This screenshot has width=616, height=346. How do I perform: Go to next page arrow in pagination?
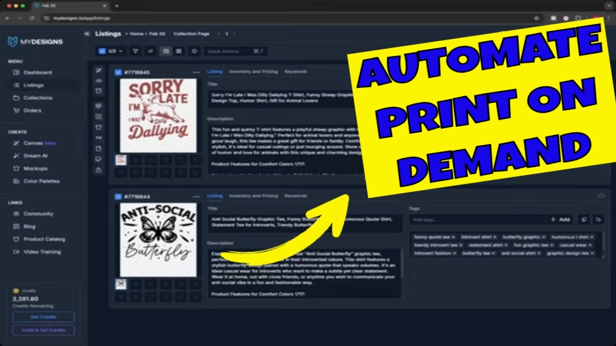[x=234, y=34]
